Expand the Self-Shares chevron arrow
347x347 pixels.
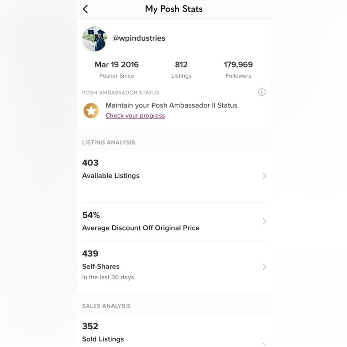coord(264,266)
